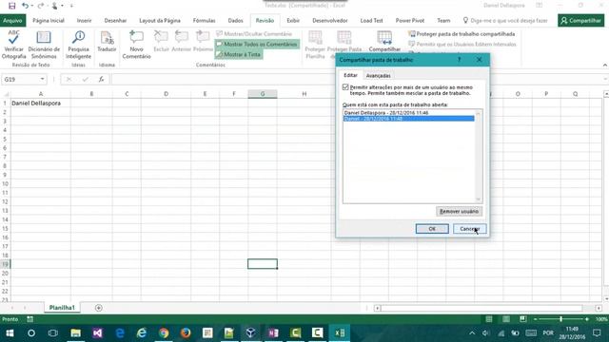This screenshot has width=609, height=342.
Task: Open the Arquivo menu
Action: [12, 21]
